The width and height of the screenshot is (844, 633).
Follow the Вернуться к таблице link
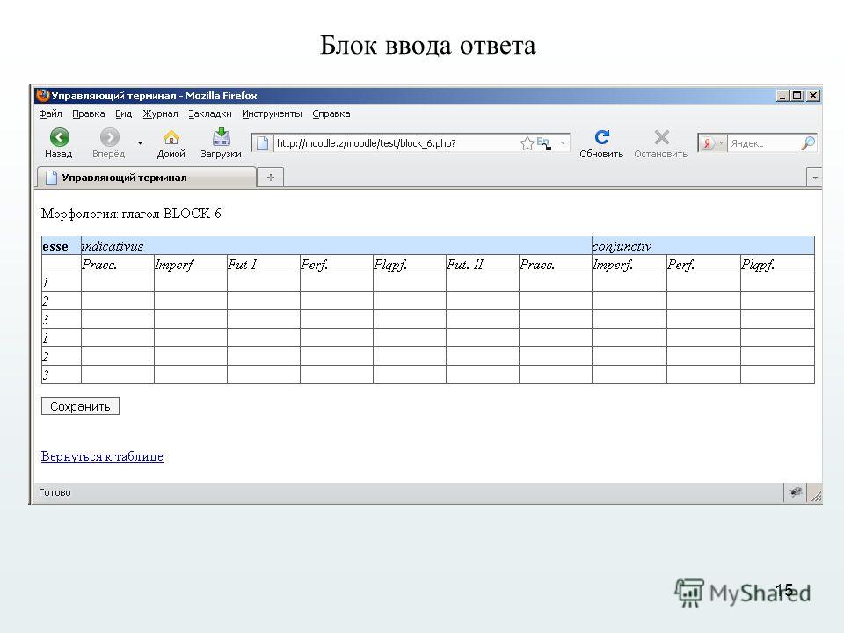click(x=102, y=456)
